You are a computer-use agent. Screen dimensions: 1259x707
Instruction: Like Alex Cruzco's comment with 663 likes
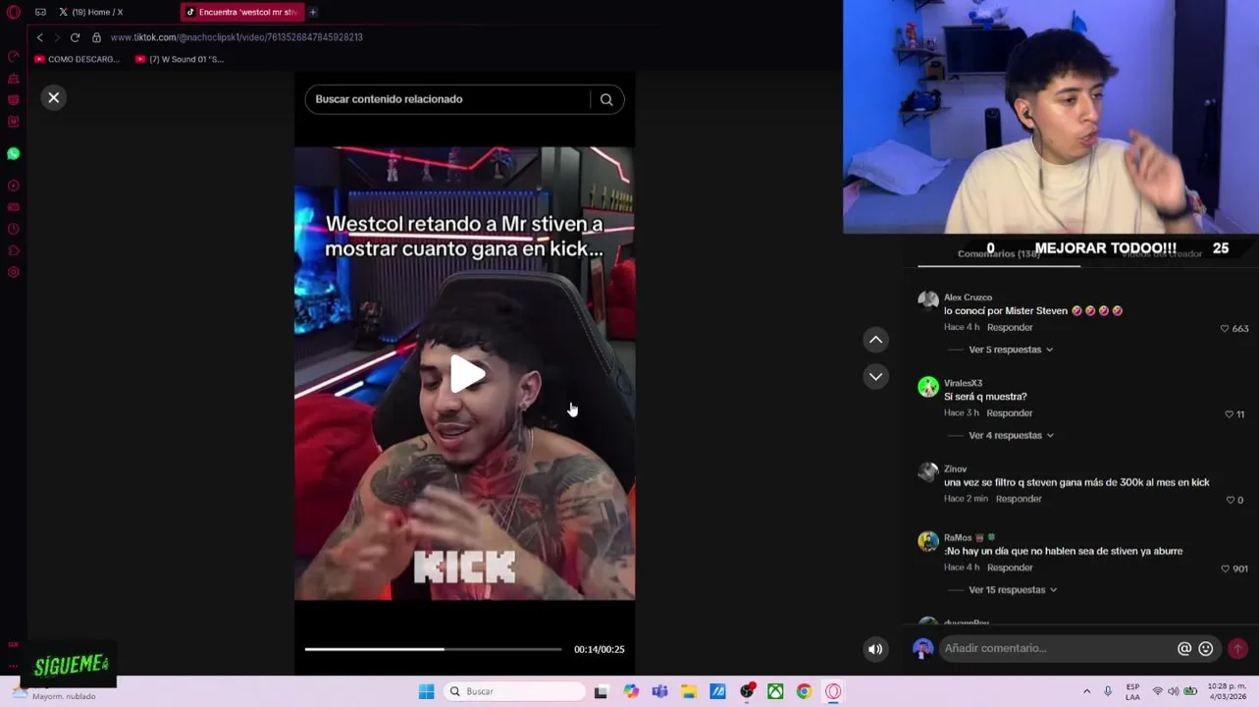1225,328
